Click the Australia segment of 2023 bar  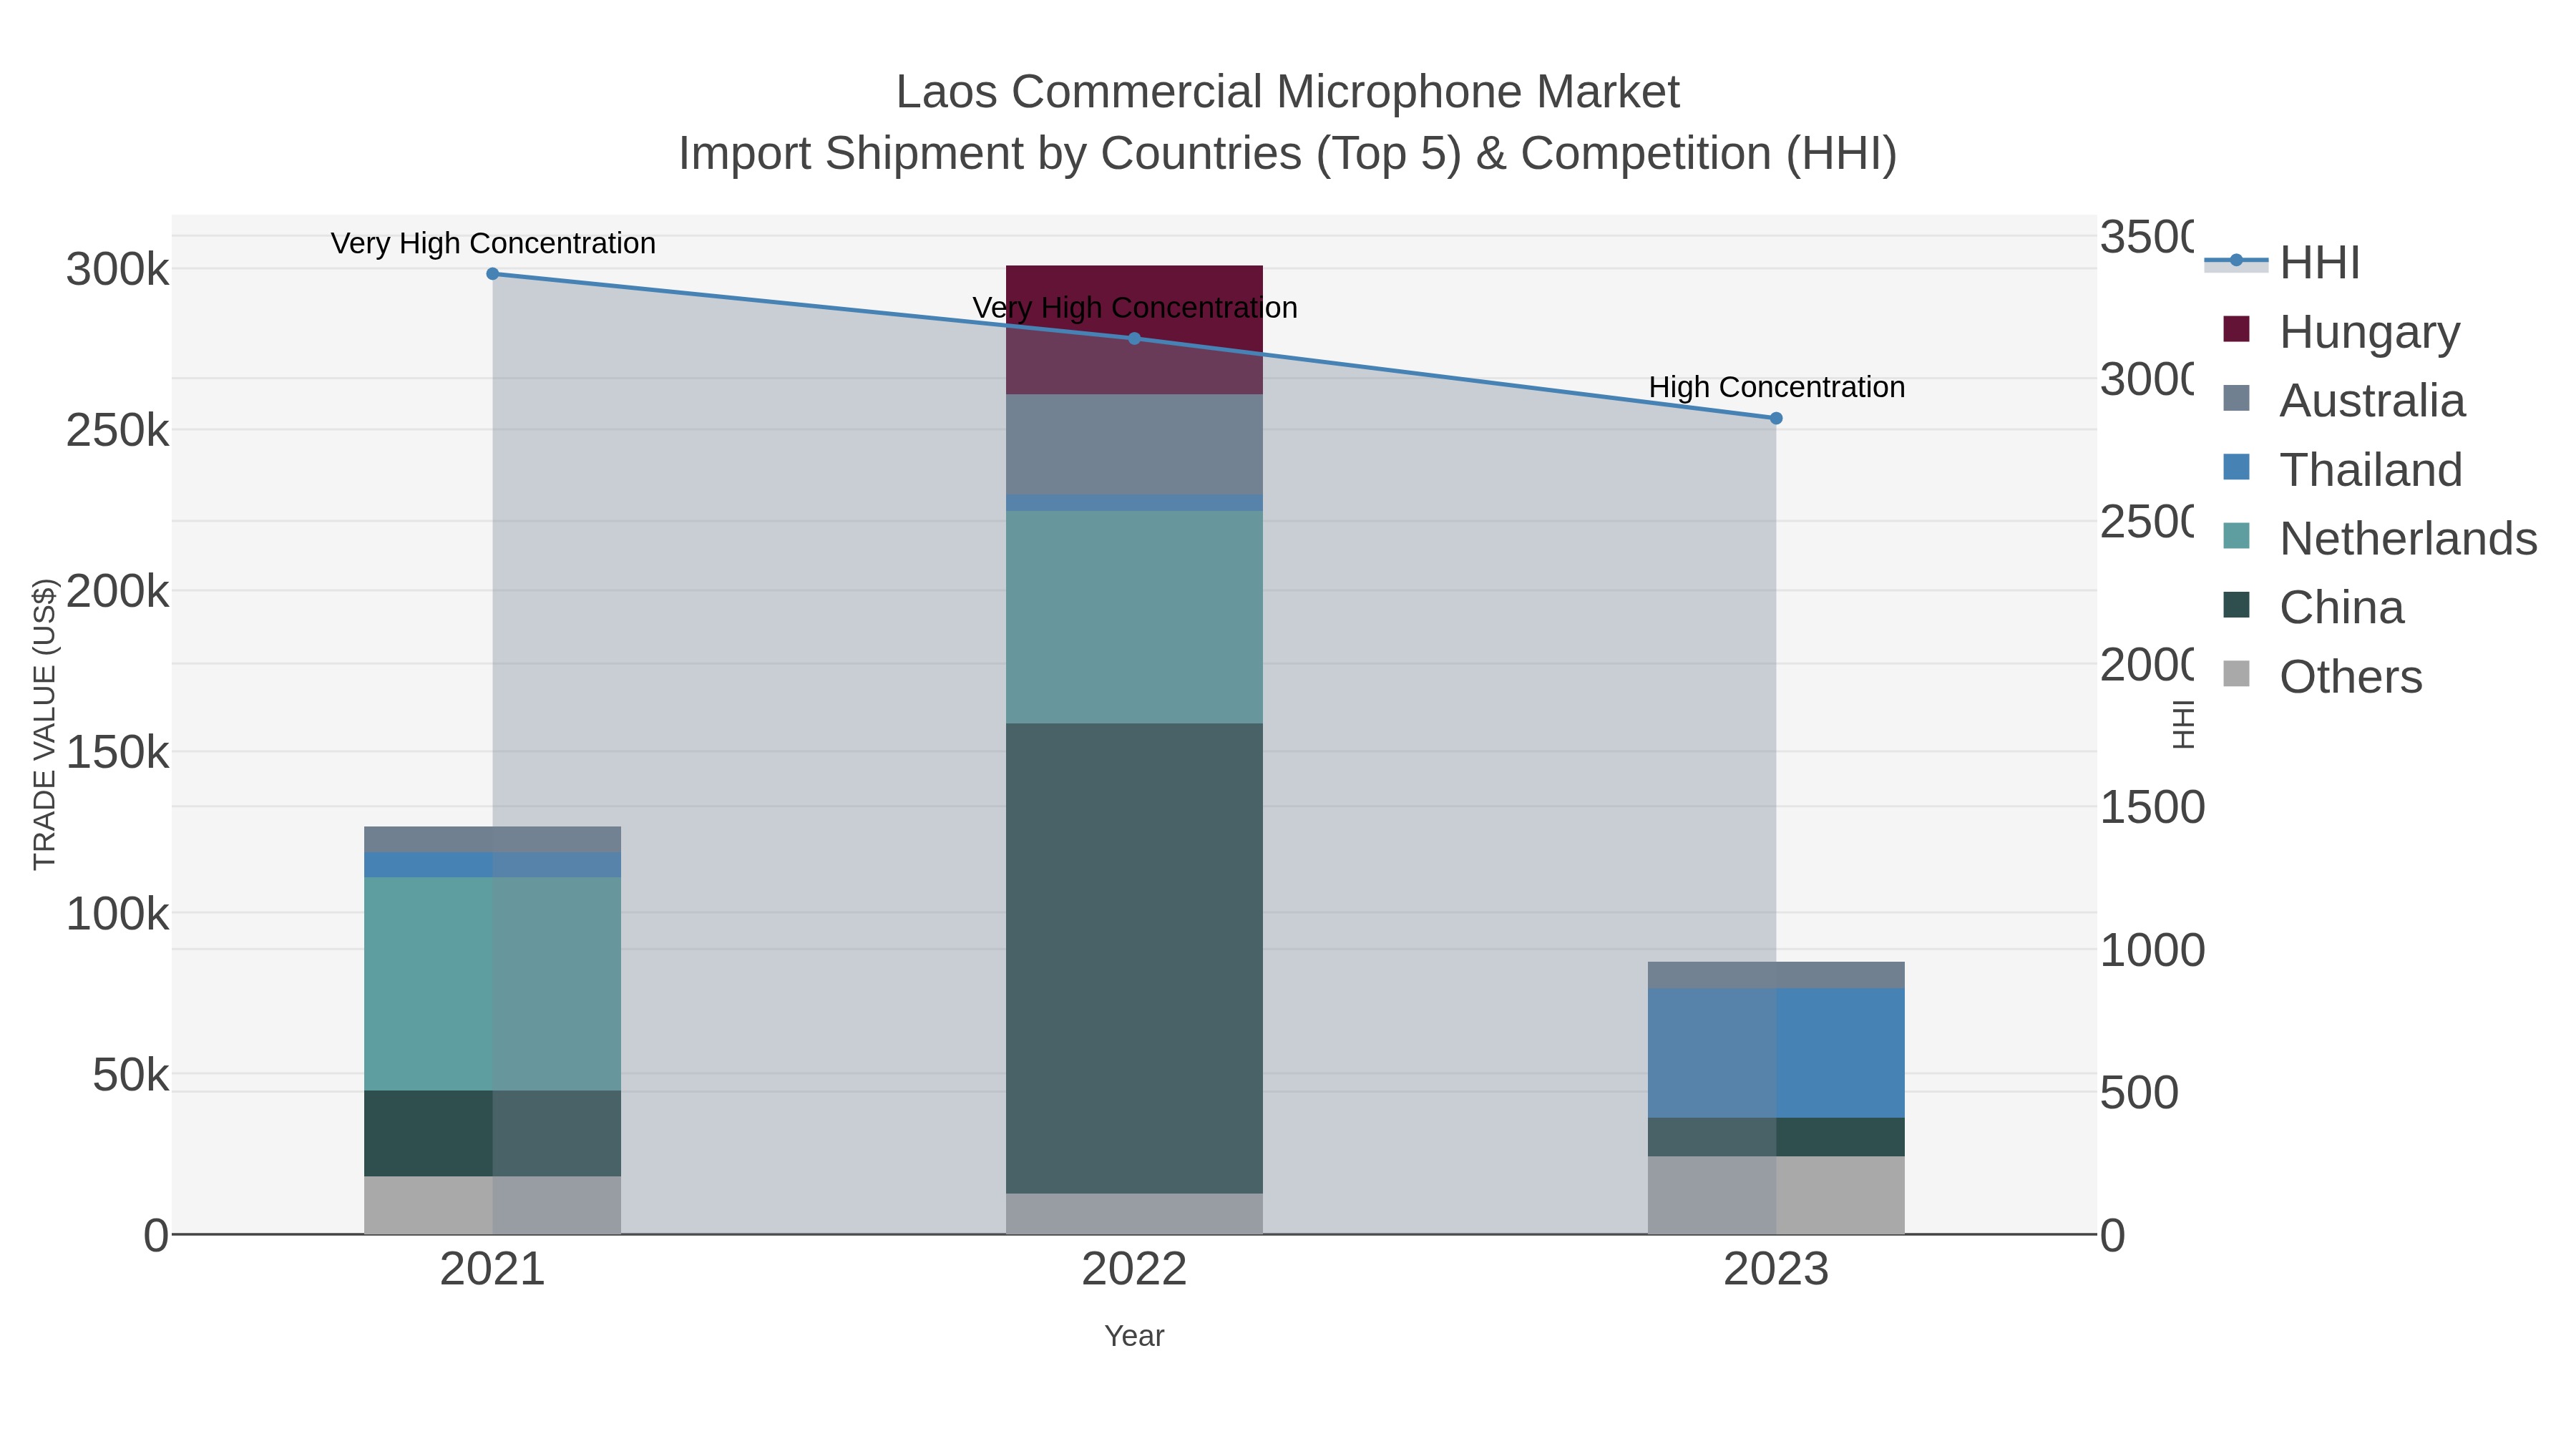coord(1776,975)
